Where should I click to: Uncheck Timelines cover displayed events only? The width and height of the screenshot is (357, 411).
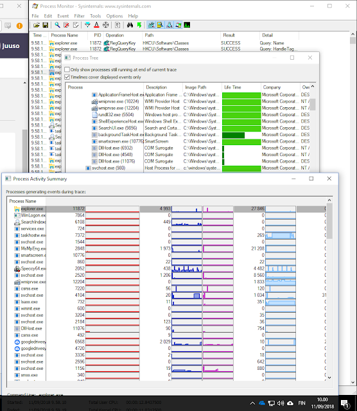[67, 77]
